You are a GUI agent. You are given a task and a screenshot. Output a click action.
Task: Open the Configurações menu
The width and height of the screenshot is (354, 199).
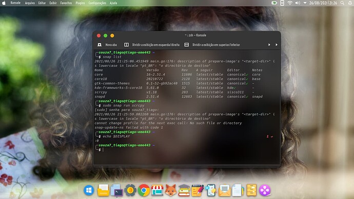(97, 3)
